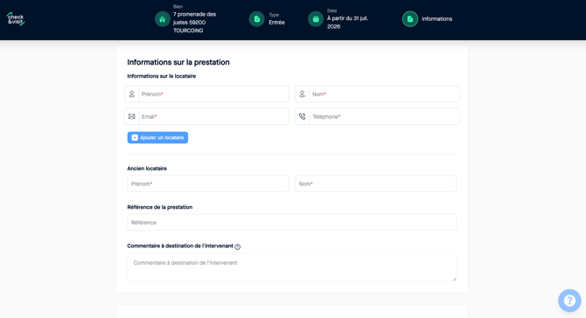This screenshot has height=318, width=586.
Task: Click the 'Ancien locataire' label
Action: coord(147,169)
